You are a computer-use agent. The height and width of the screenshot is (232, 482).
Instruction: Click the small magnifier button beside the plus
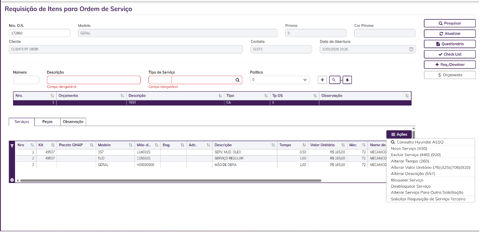[x=334, y=80]
